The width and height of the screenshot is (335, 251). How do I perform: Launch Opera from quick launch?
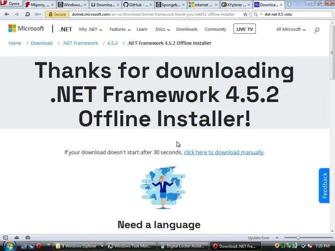pyautogui.click(x=39, y=246)
